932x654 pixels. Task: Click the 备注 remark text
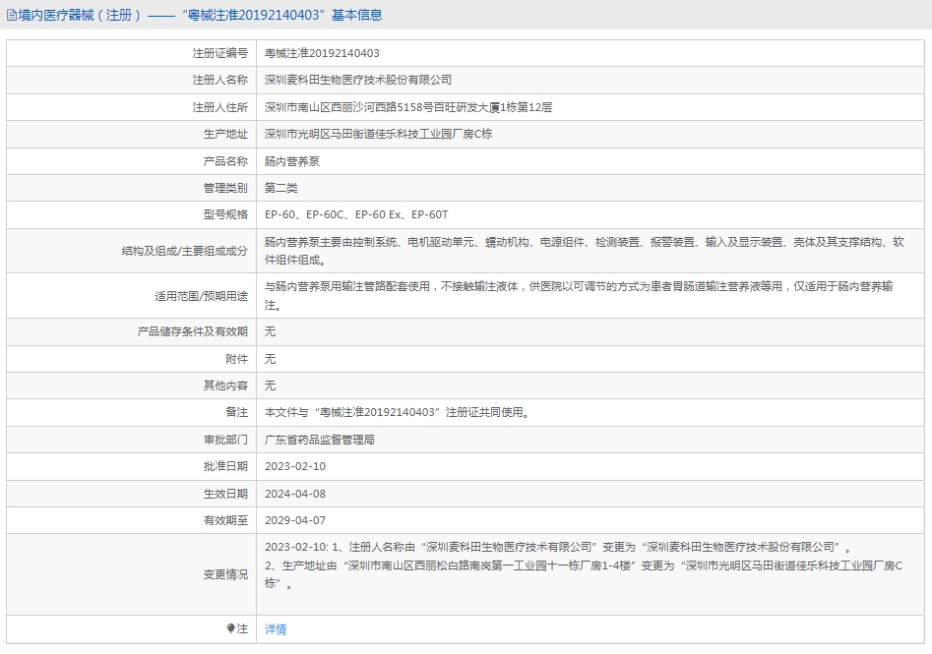tap(397, 413)
